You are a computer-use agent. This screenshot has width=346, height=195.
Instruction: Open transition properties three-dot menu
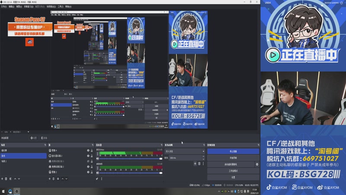click(x=203, y=164)
